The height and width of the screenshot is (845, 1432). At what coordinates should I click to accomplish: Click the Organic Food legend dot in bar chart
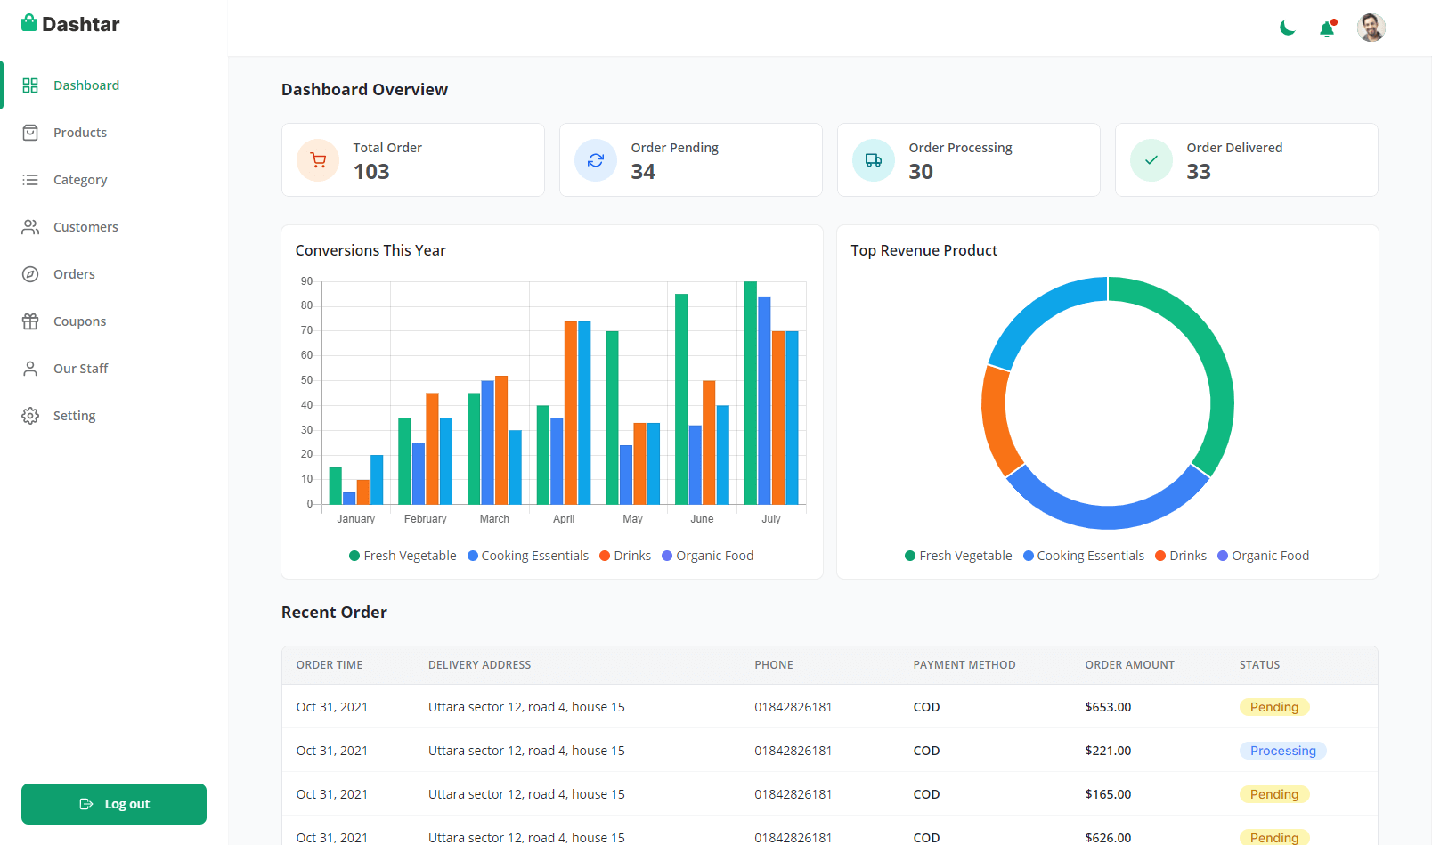(667, 556)
